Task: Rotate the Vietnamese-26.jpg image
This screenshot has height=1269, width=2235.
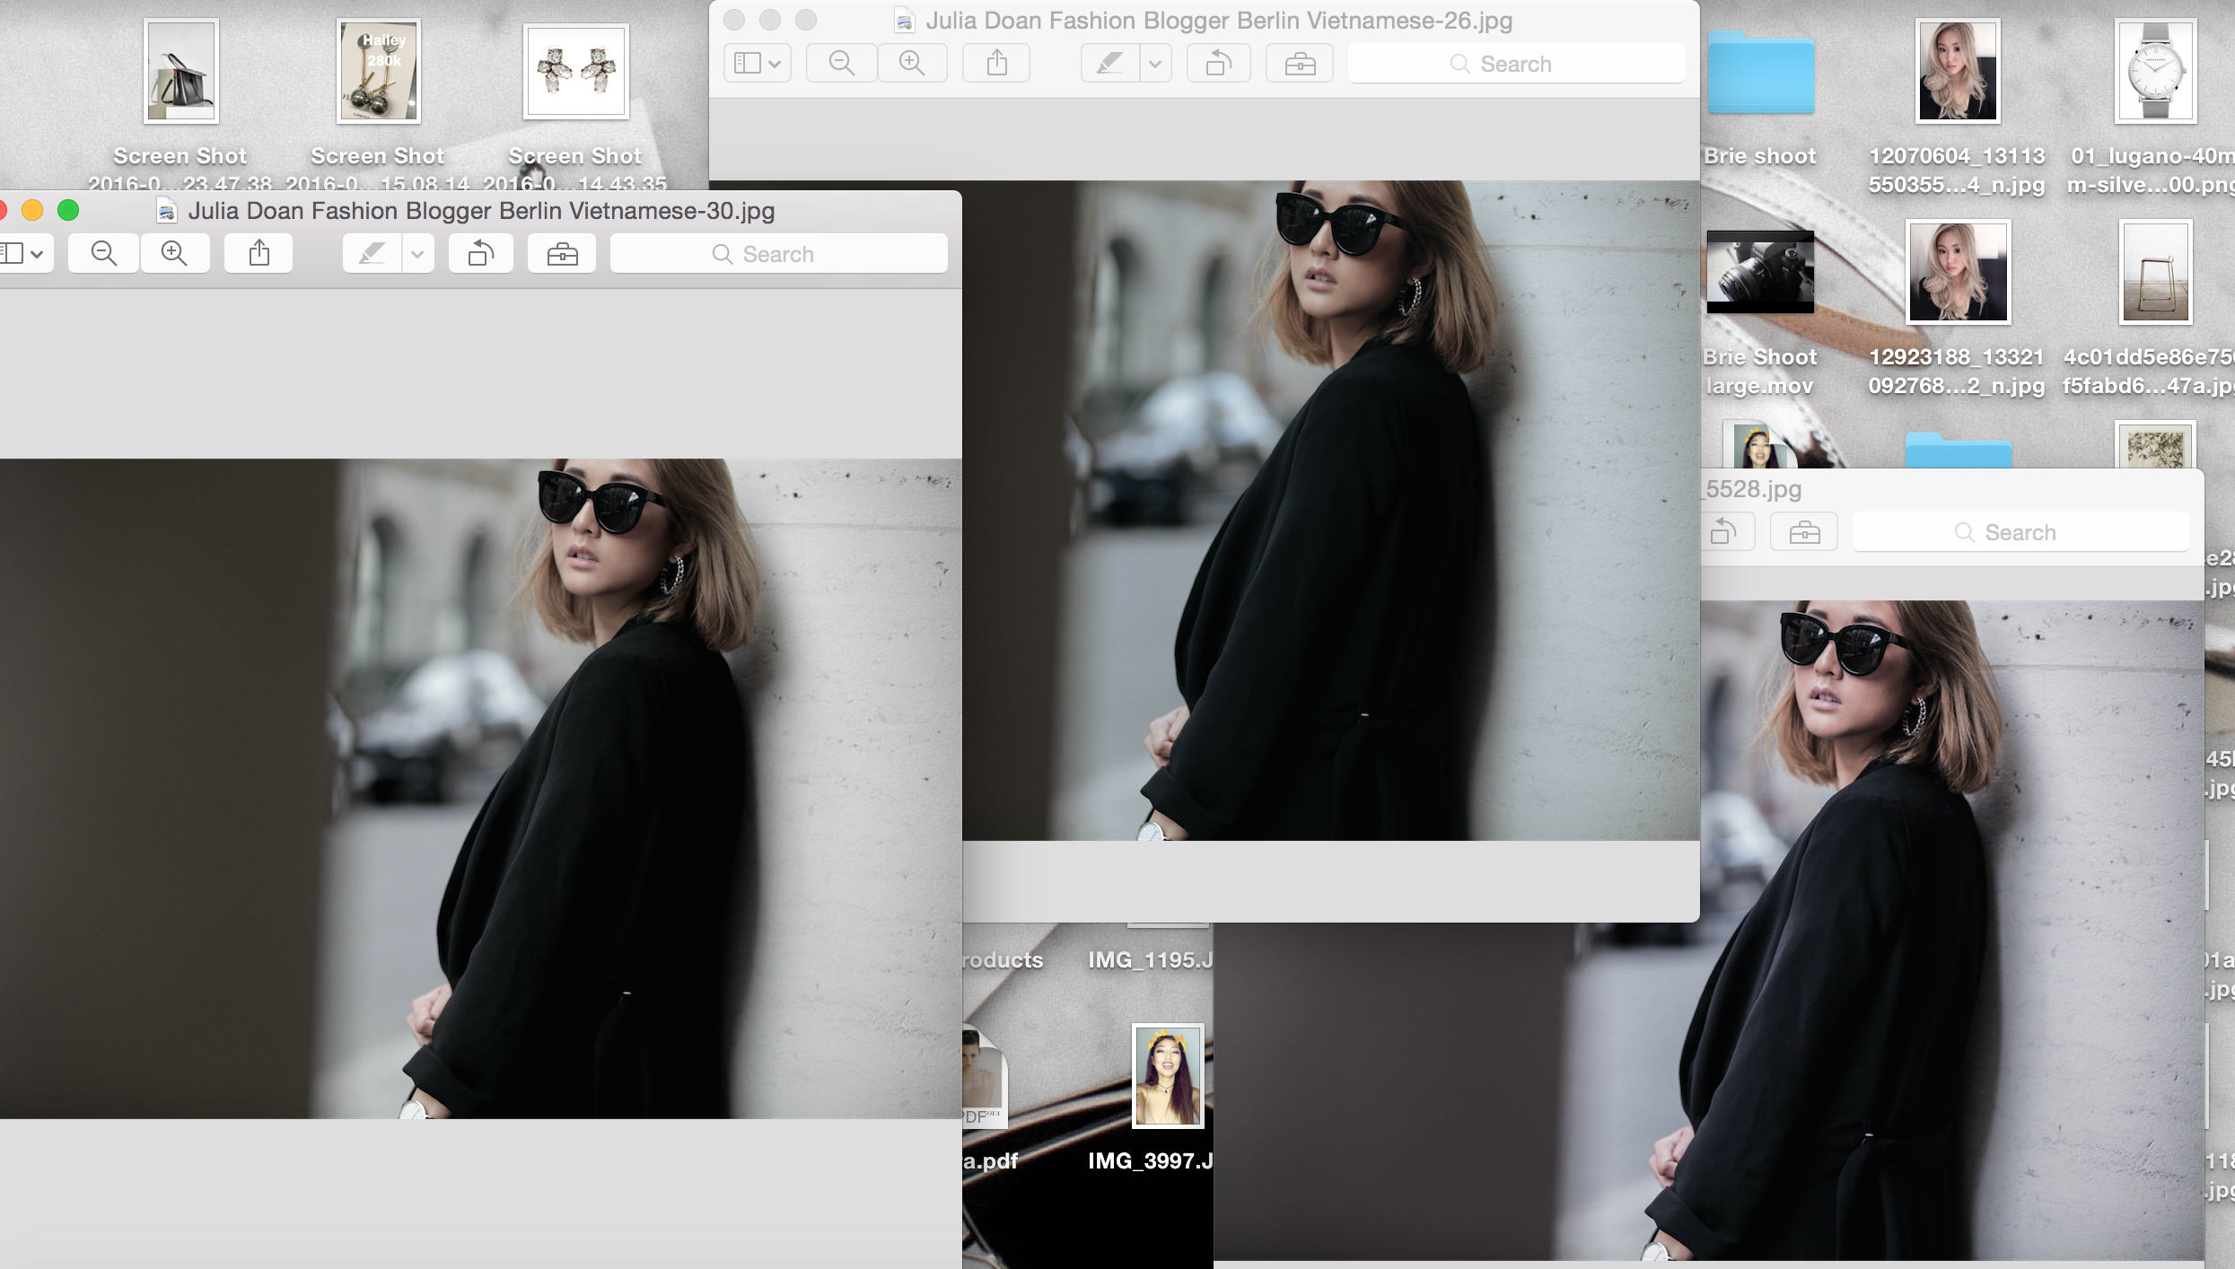Action: pos(1218,64)
